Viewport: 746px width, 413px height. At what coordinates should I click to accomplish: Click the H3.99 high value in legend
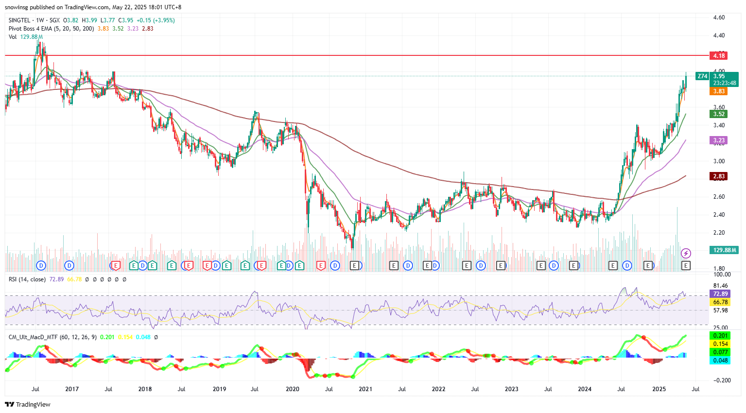[89, 20]
